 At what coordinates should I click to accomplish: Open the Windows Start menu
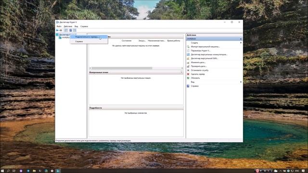click(x=2, y=171)
